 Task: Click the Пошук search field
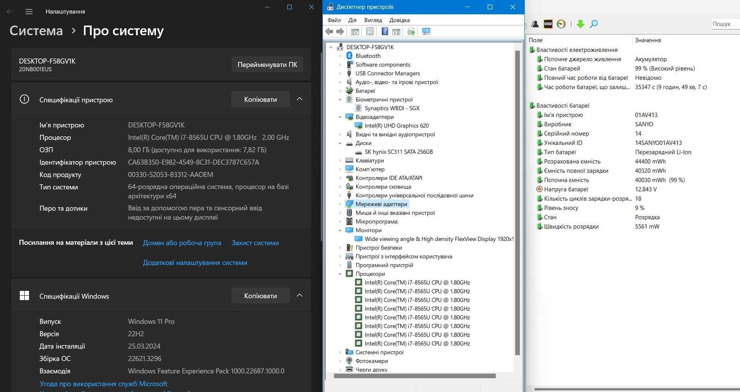pos(725,24)
